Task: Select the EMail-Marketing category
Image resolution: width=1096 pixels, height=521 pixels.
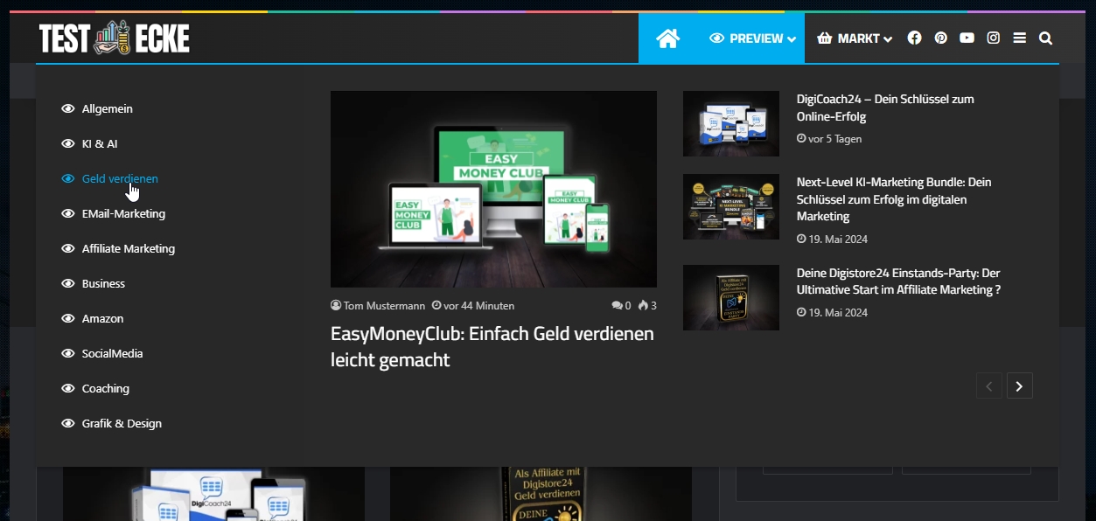Action: (114, 213)
